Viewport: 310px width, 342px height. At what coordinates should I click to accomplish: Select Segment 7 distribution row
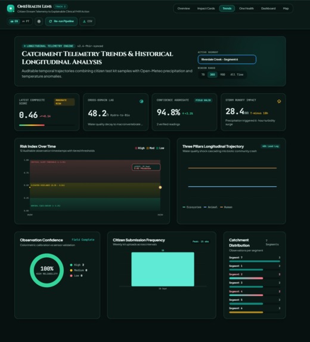click(x=255, y=259)
